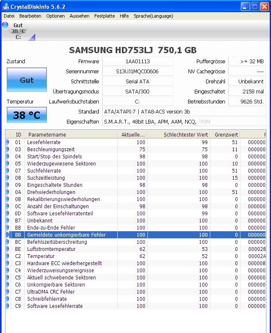Click the status icon of row 0C Anzahl der Einschaltungen

(8, 206)
